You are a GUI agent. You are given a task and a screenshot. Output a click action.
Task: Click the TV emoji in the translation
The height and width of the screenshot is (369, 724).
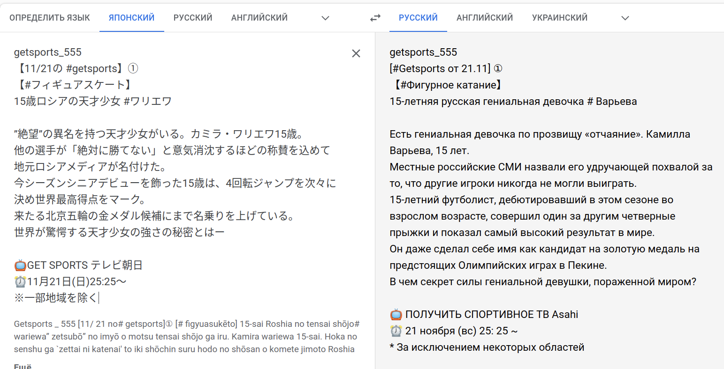[x=396, y=315]
